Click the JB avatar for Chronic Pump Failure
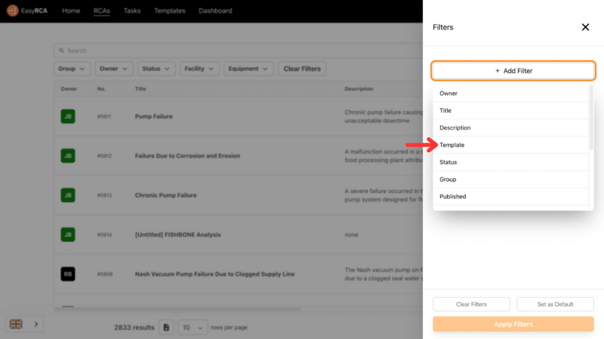This screenshot has height=339, width=604. click(68, 195)
